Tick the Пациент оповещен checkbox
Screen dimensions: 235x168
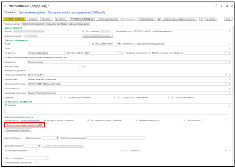(x=23, y=138)
